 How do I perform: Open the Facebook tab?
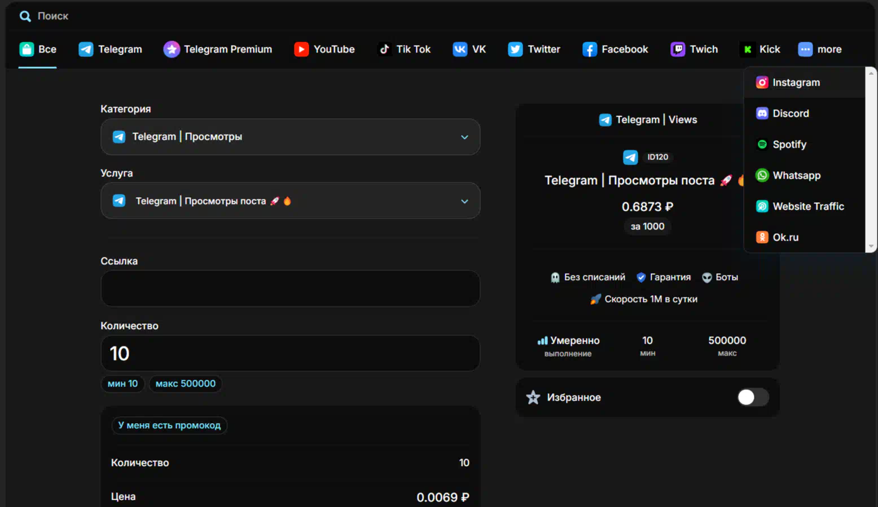615,50
